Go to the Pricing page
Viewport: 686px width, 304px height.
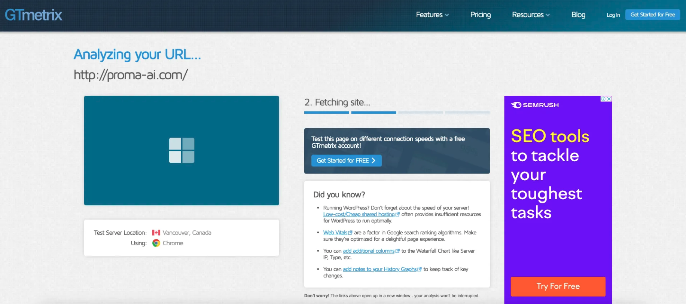click(x=481, y=15)
